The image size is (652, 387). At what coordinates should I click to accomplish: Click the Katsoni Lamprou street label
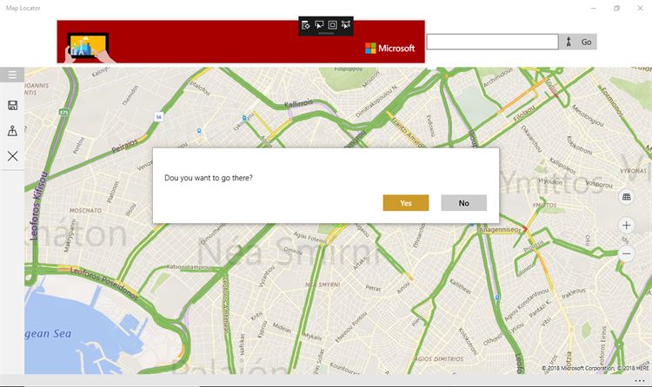point(189,267)
